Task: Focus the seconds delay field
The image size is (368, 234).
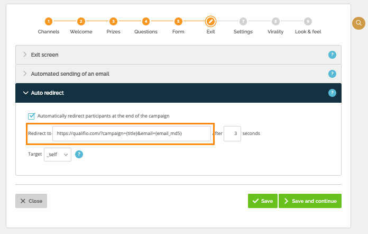Action: (x=232, y=134)
